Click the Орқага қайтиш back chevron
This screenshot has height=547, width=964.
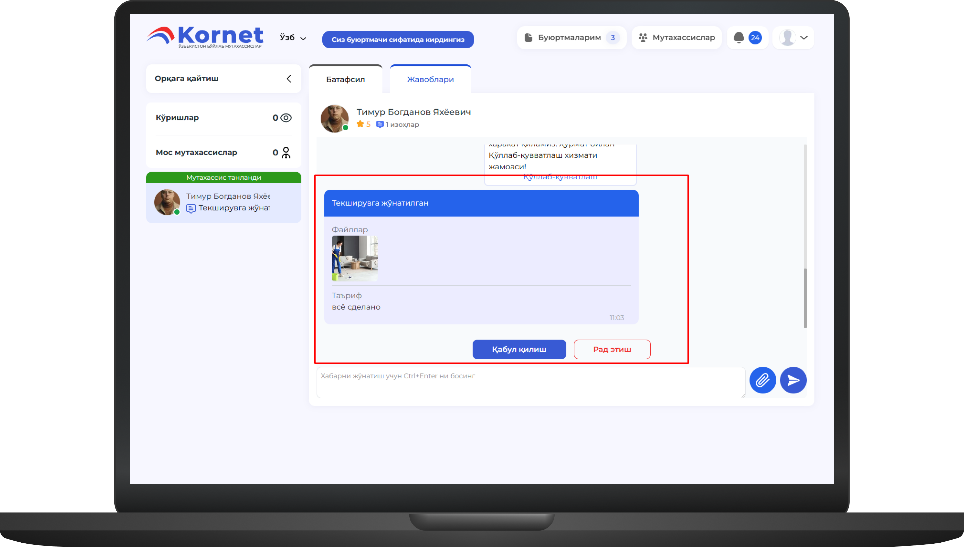pos(289,78)
